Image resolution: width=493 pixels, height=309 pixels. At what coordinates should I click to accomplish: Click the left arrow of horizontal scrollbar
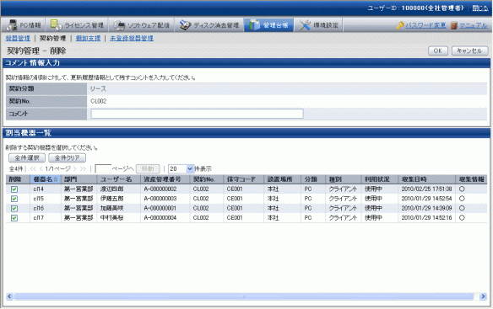click(9, 296)
